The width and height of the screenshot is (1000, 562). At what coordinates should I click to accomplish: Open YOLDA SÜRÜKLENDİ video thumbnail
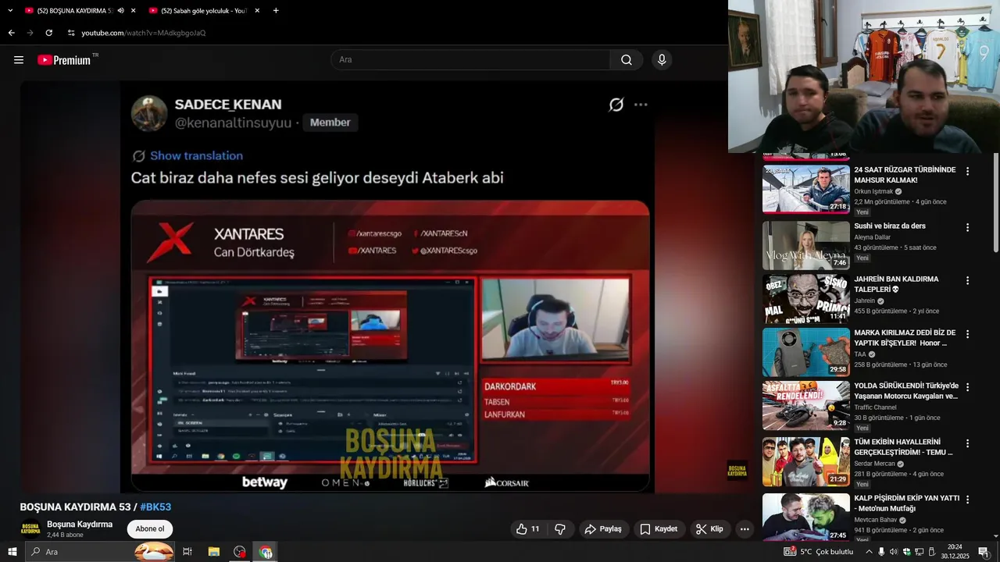806,405
